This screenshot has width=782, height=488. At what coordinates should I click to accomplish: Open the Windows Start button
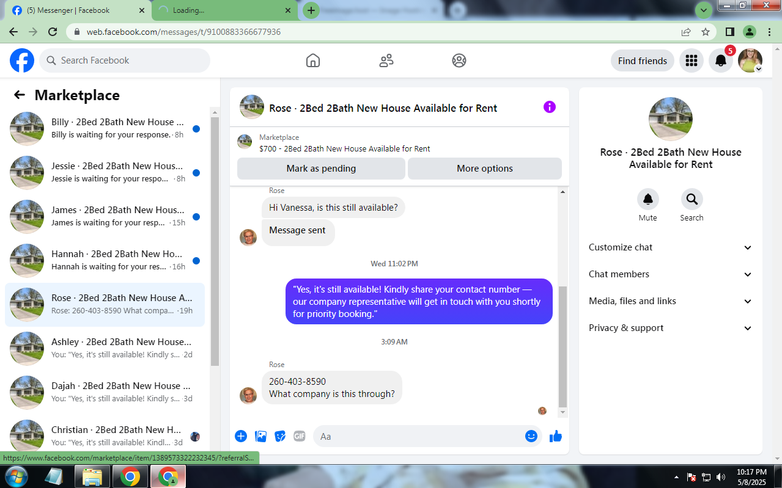click(16, 476)
